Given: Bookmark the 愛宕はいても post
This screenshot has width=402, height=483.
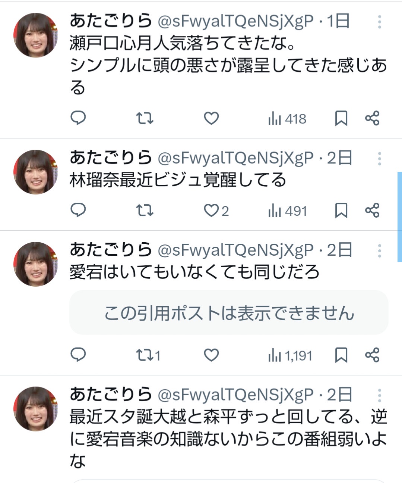Looking at the screenshot, I should [341, 355].
